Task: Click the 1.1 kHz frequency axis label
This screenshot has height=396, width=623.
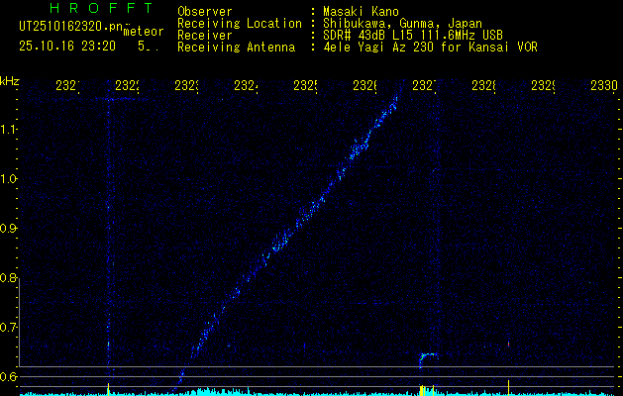Action: coord(8,129)
